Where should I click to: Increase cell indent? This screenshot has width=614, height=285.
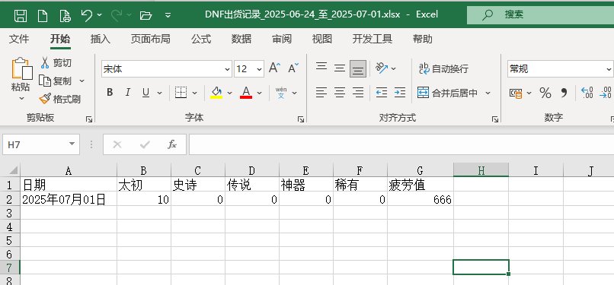(x=400, y=93)
